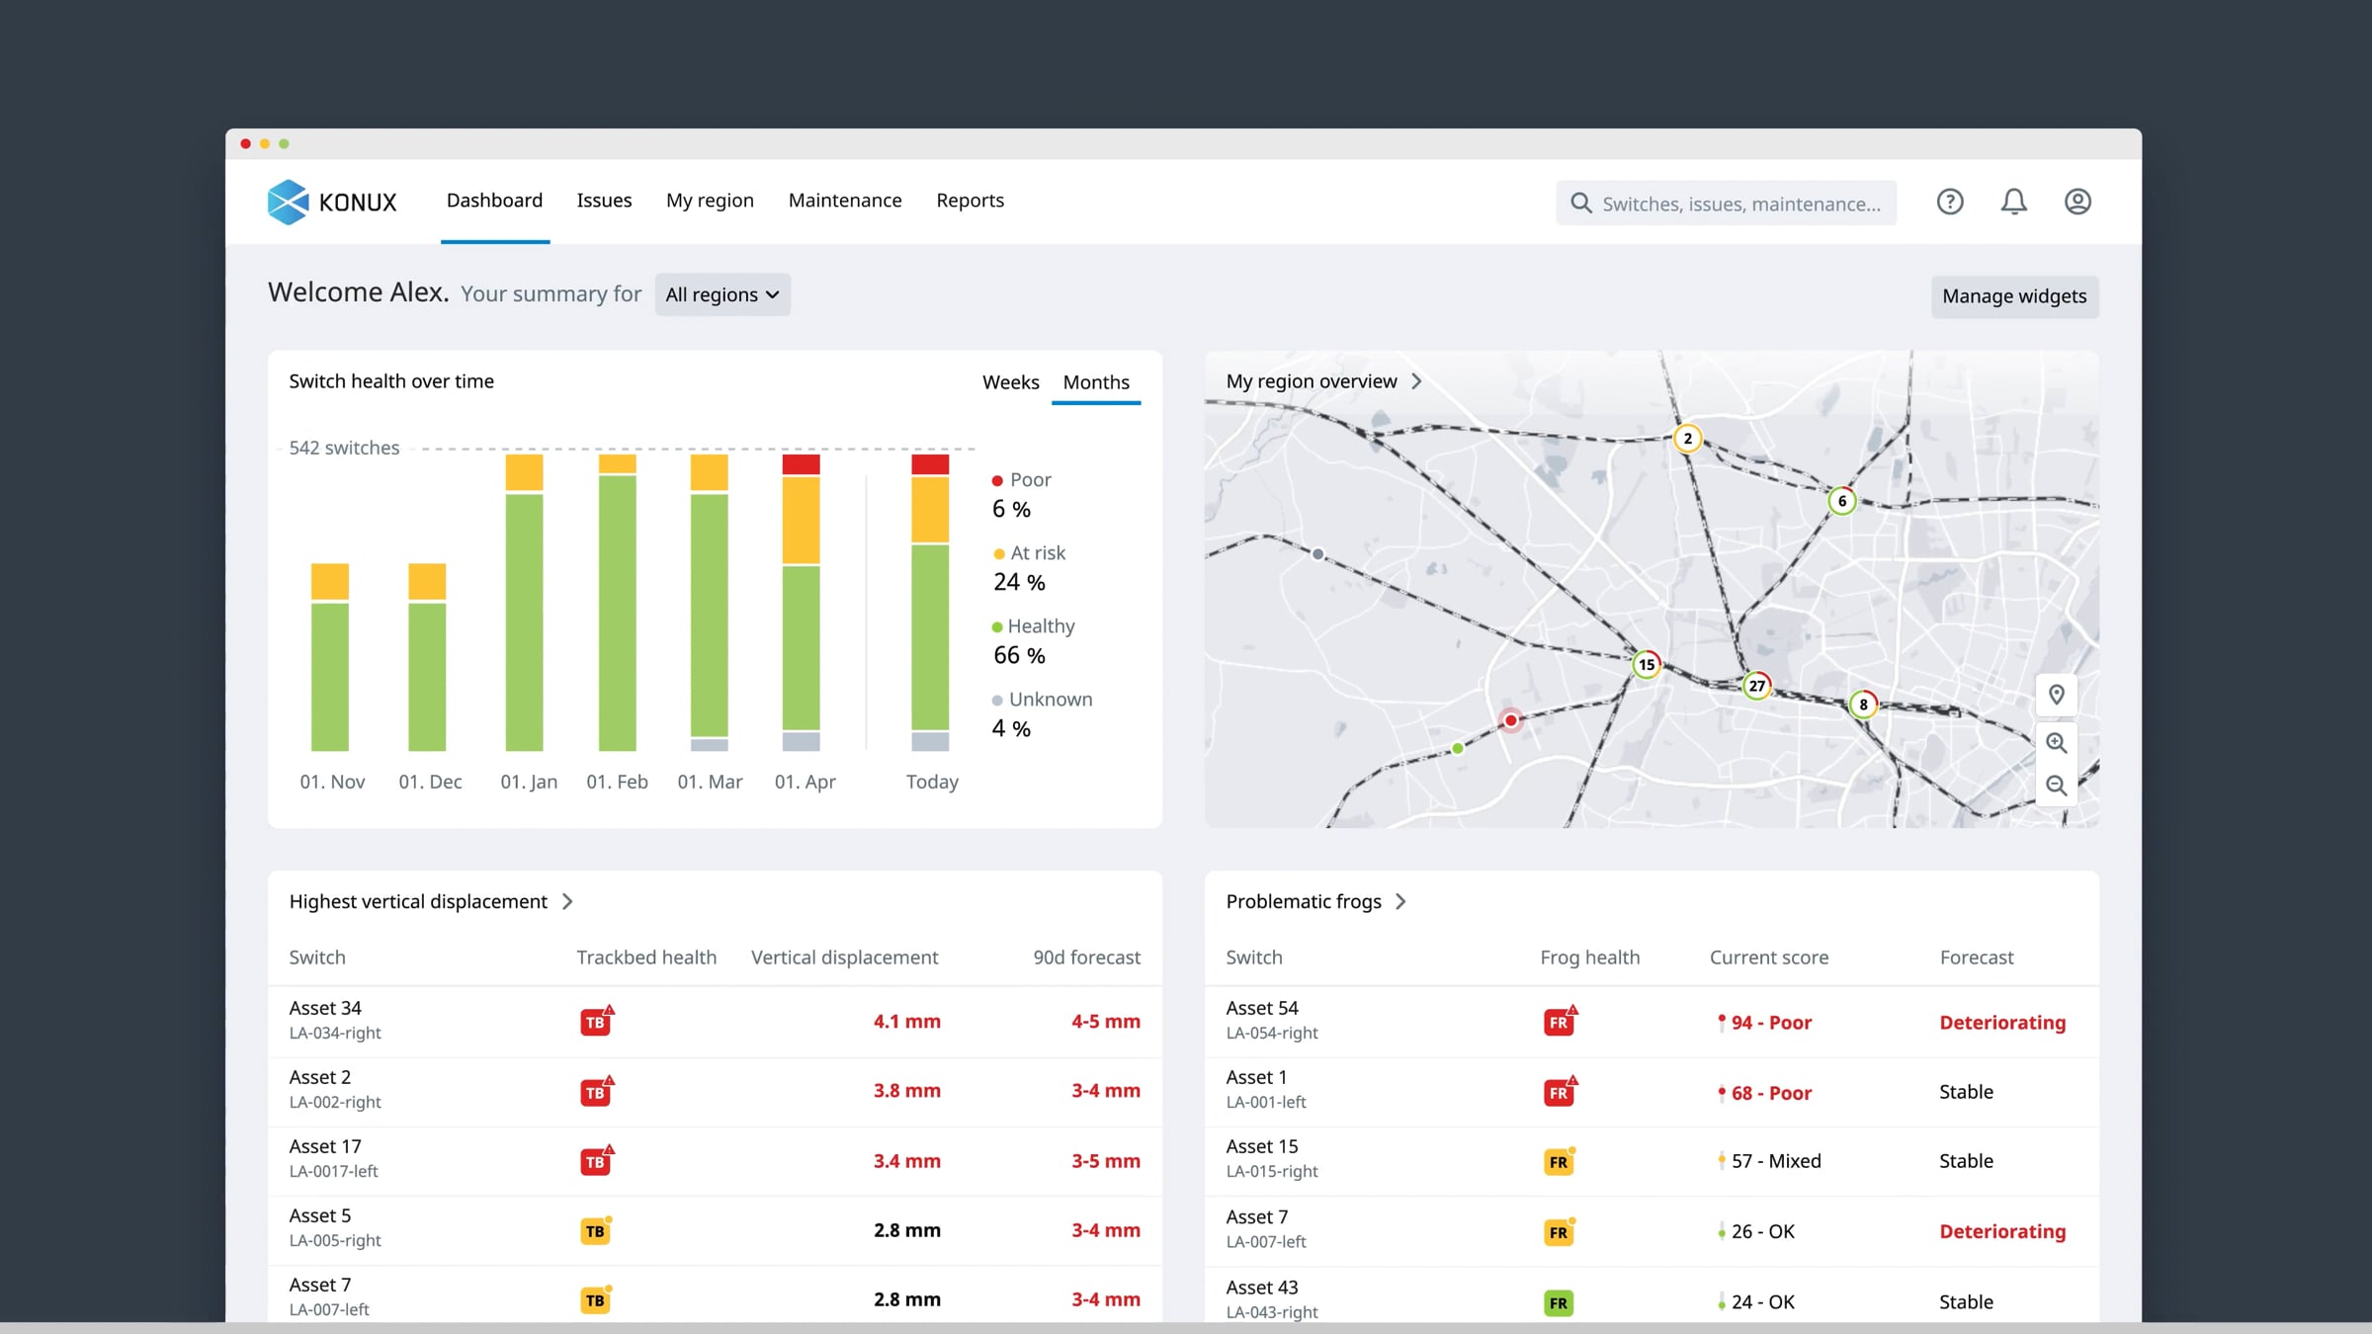Image resolution: width=2372 pixels, height=1334 pixels.
Task: Expand Highest vertical displacement chevron
Action: point(567,901)
